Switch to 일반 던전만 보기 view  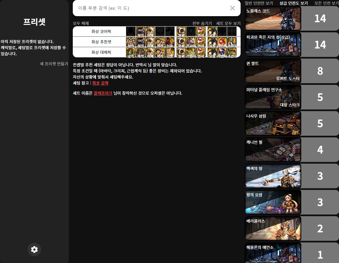tap(259, 3)
